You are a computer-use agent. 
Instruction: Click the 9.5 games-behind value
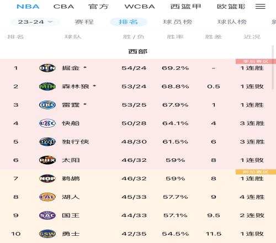(x=214, y=215)
